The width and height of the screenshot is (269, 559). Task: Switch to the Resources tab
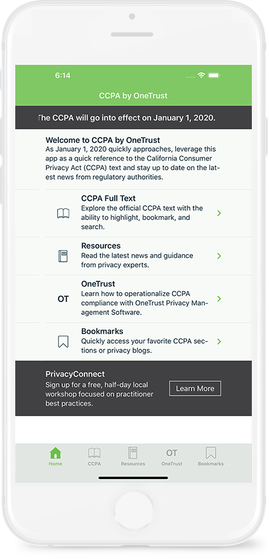click(x=133, y=457)
